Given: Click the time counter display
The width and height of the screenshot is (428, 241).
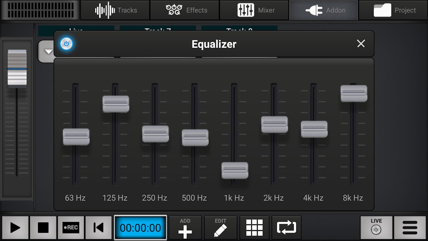Looking at the screenshot, I should [x=140, y=227].
